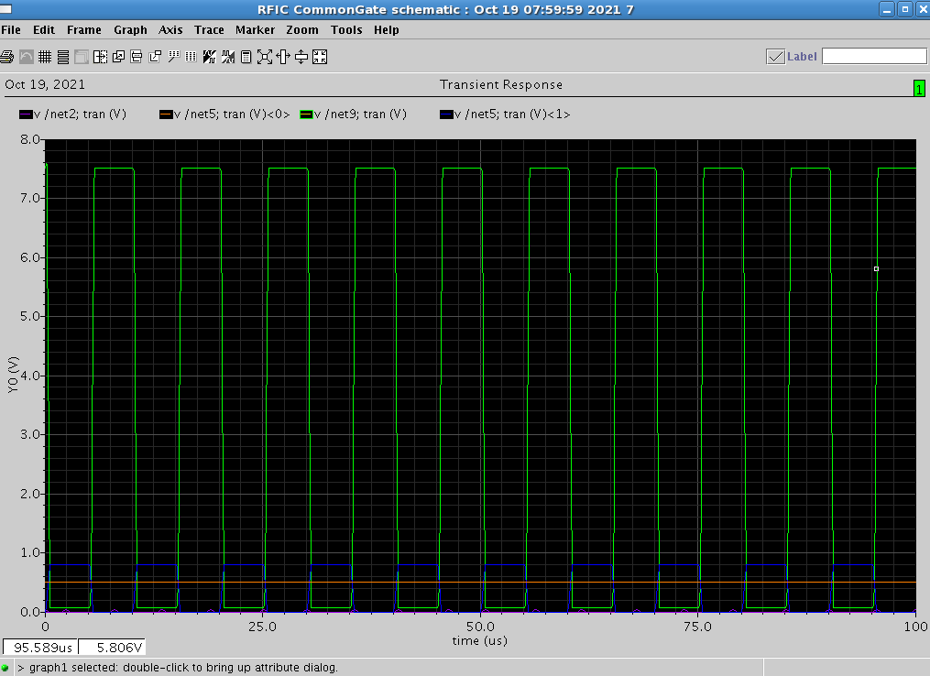Click the 75.0 tick on time axis
930x676 pixels.
point(697,627)
